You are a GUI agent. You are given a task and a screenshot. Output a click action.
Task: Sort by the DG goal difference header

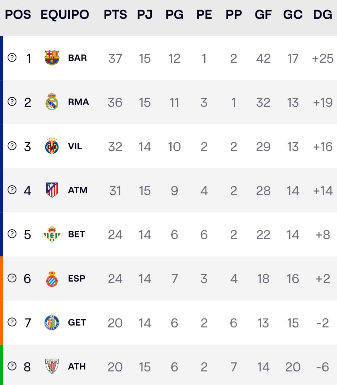tap(322, 15)
